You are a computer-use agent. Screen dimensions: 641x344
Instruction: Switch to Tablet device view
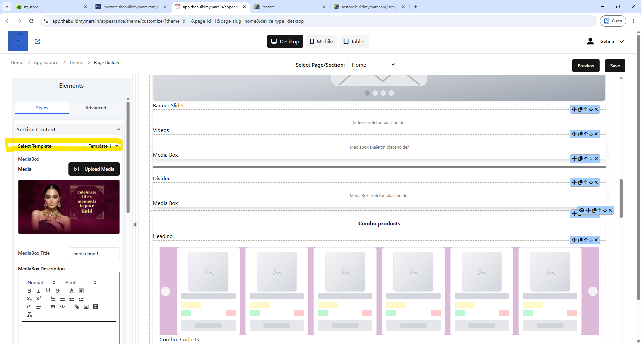354,41
